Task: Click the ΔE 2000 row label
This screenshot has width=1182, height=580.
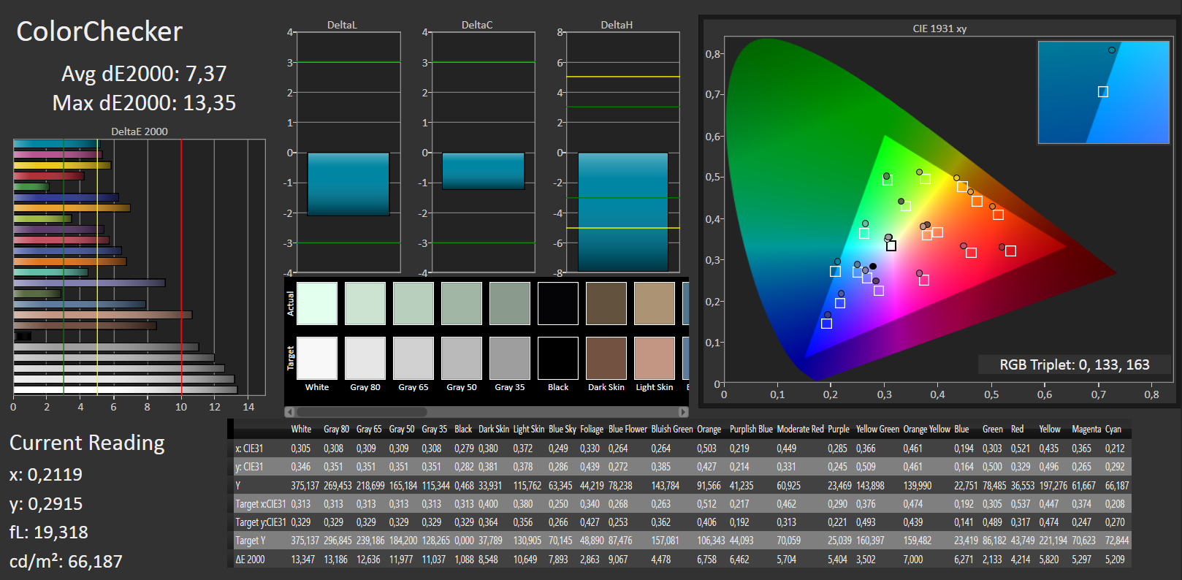Action: 251,560
